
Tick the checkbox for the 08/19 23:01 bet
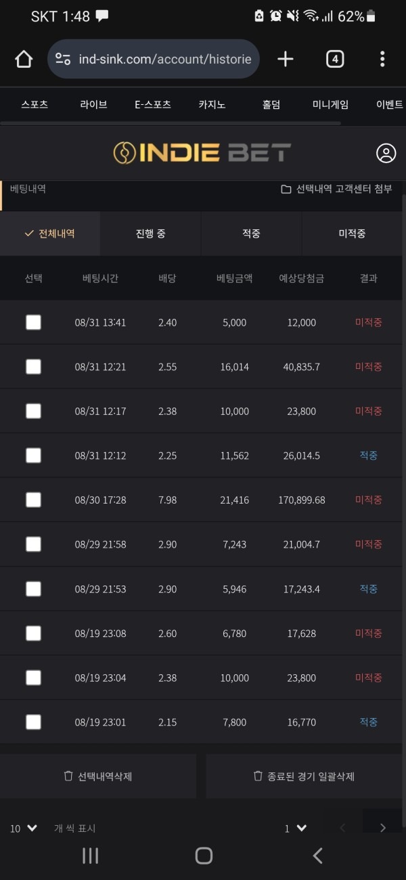click(x=33, y=722)
